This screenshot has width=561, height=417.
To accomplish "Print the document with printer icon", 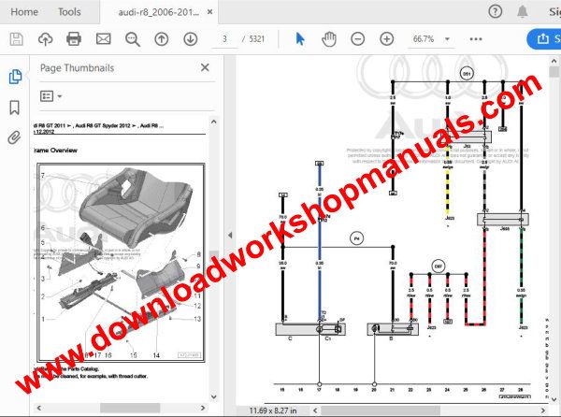I will coord(74,39).
